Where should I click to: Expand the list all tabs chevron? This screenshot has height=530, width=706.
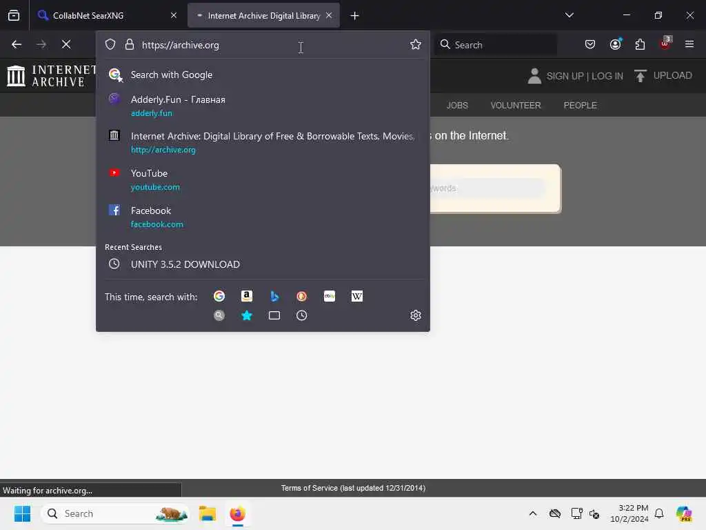pyautogui.click(x=569, y=15)
